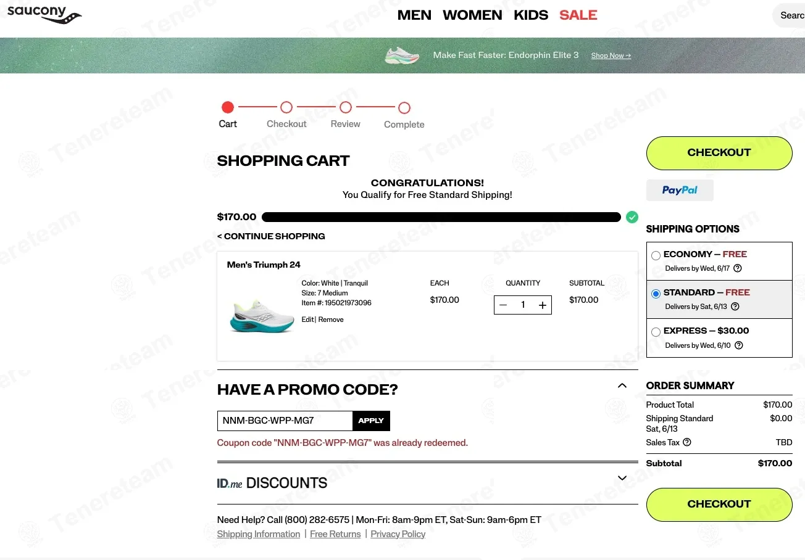Open Express delivery help icon
The width and height of the screenshot is (805, 560).
click(739, 345)
